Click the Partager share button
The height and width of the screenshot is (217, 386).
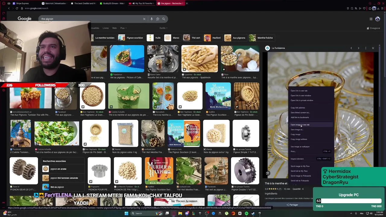(292, 205)
